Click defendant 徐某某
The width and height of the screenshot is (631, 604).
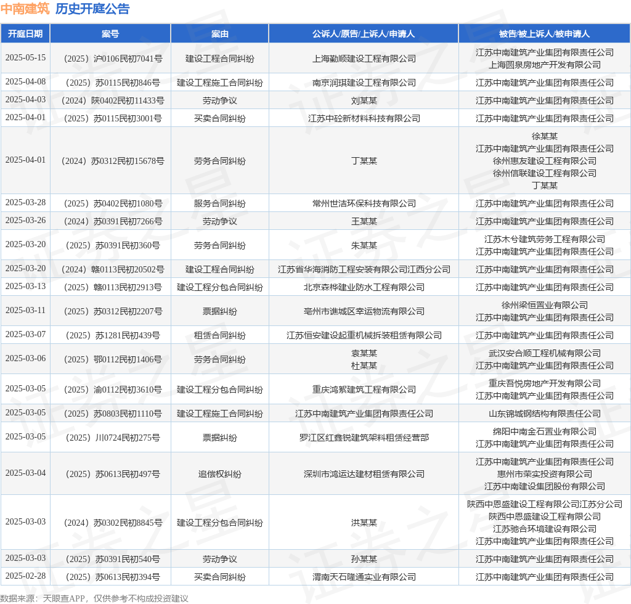[x=545, y=136]
